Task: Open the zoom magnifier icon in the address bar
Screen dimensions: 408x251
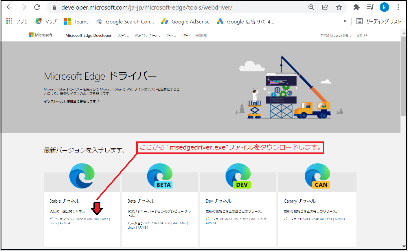Action: click(311, 7)
